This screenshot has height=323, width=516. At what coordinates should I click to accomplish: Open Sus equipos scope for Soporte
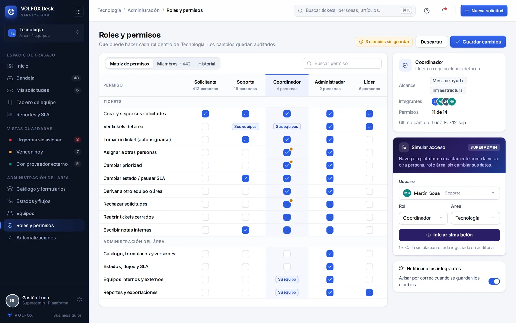(x=245, y=127)
